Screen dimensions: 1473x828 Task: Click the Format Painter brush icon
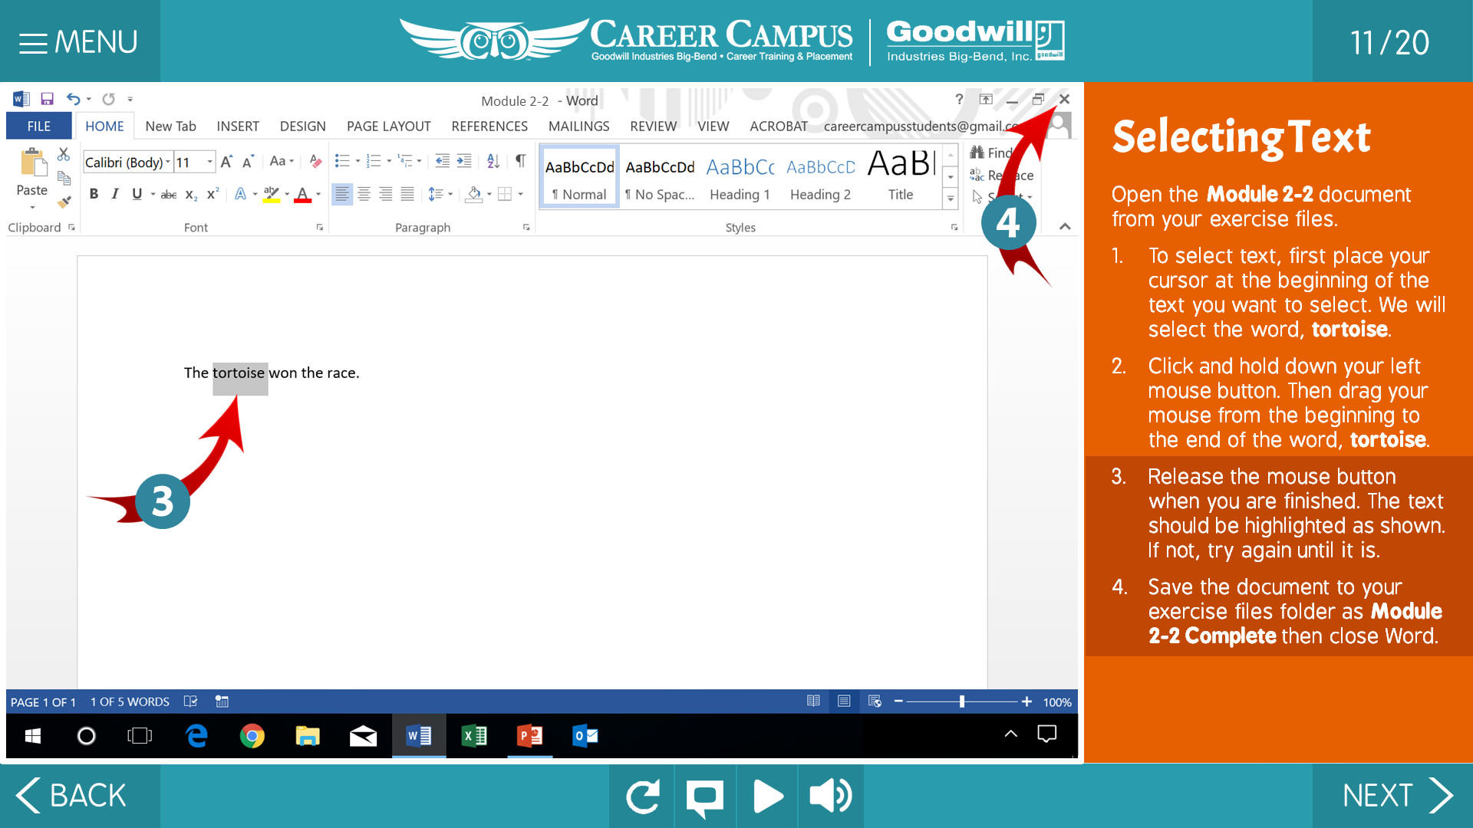click(x=64, y=202)
